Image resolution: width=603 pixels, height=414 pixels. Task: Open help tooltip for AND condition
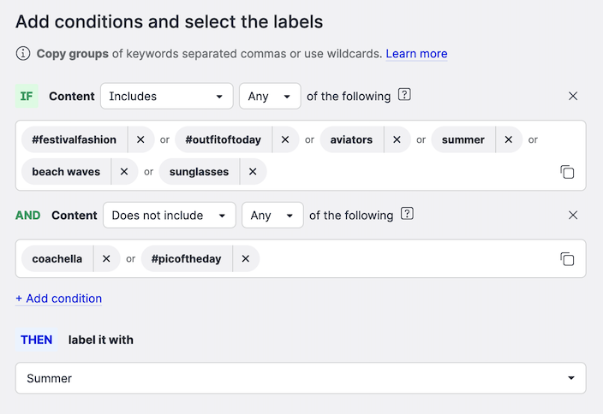click(x=408, y=214)
